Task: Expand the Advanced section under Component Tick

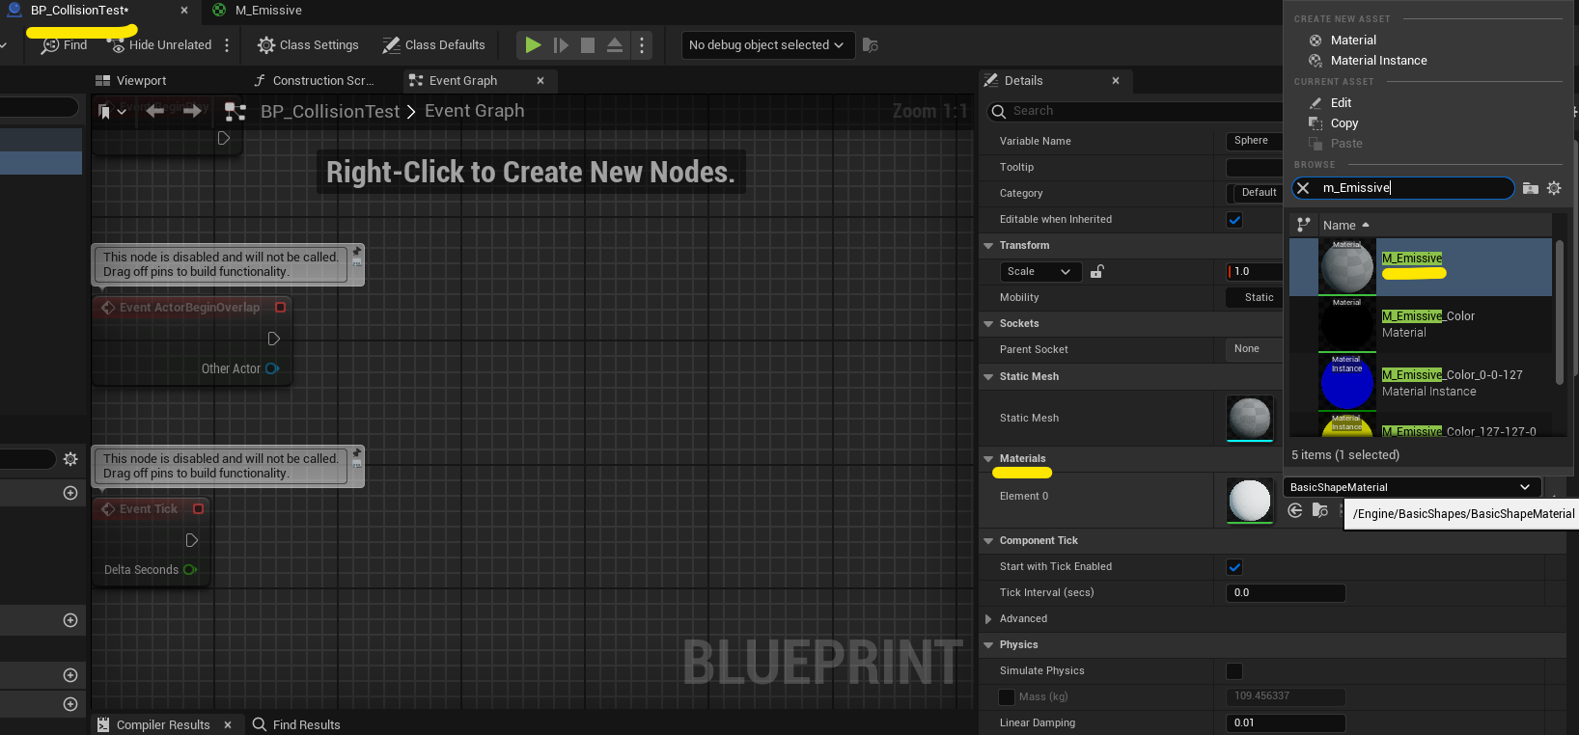Action: (x=988, y=619)
